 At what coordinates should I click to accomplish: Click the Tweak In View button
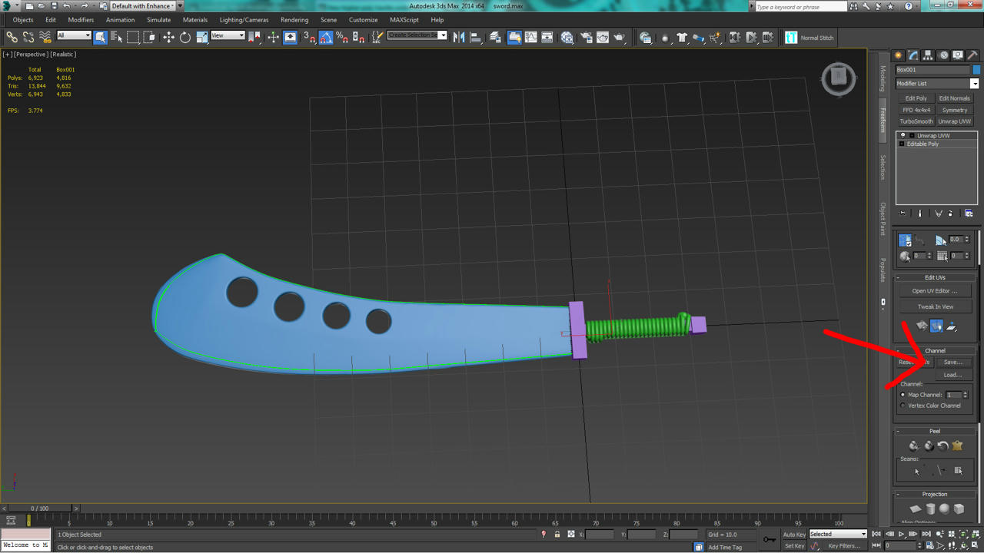[935, 306]
